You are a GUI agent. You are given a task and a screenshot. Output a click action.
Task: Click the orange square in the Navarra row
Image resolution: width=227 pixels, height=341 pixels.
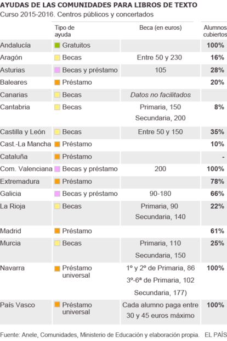pyautogui.click(x=57, y=268)
